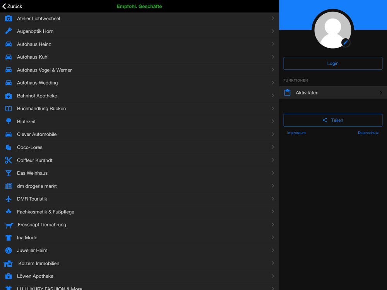Select the Kolzem Immobilien entry

tap(139, 263)
